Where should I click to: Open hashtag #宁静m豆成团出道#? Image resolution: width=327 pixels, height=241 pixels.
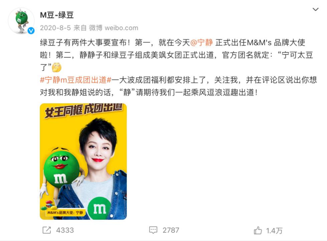click(76, 80)
